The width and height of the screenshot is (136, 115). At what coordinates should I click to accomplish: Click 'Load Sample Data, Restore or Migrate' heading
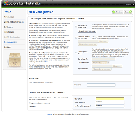pos(57,18)
